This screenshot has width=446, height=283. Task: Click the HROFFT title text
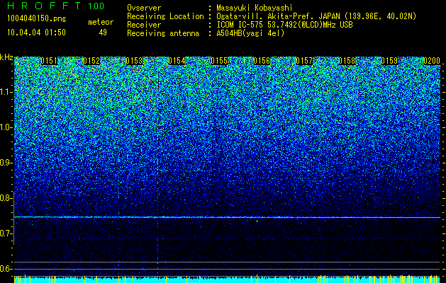44,6
